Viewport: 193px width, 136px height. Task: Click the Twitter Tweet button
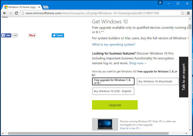tap(58, 35)
